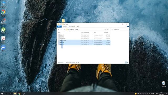The height and width of the screenshot is (95, 168).
Task: Collapse the ribbon with the chevron
Action: [126, 26]
